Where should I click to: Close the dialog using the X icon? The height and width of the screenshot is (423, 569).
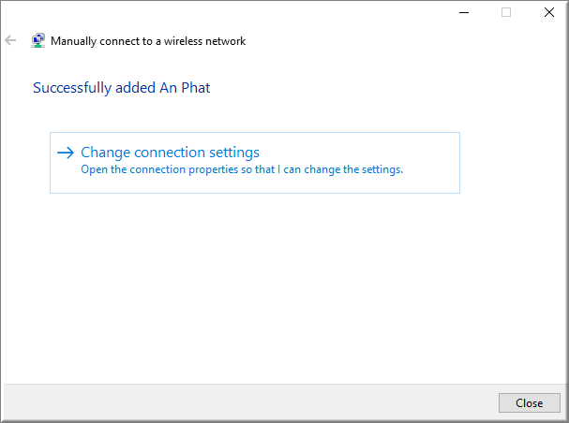coord(549,12)
